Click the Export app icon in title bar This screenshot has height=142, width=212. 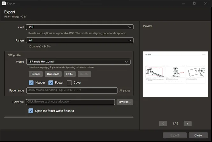pyautogui.click(x=4, y=3)
